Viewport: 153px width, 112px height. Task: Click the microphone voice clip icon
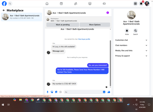[x=47, y=92]
